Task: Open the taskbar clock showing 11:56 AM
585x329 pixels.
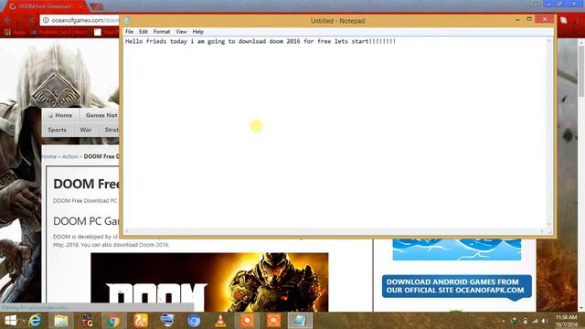Action: coord(567,321)
